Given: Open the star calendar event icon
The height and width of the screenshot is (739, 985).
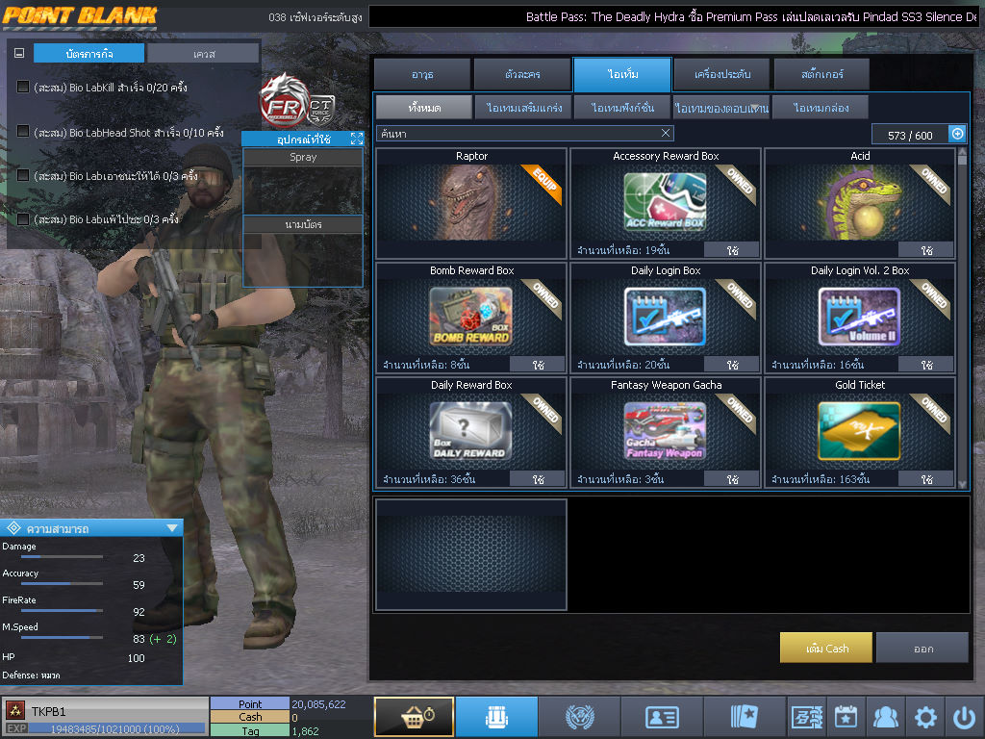Looking at the screenshot, I should point(846,716).
